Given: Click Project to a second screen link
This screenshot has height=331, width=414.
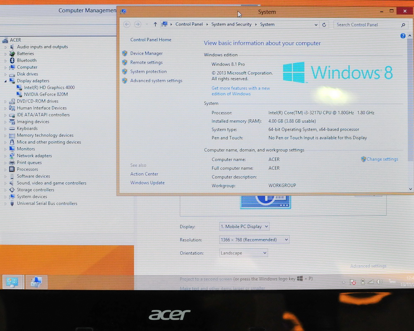Looking at the screenshot, I should [206, 279].
